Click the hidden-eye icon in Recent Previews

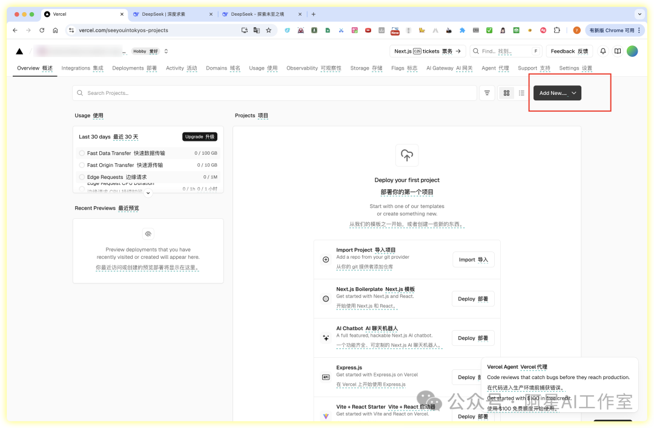148,234
